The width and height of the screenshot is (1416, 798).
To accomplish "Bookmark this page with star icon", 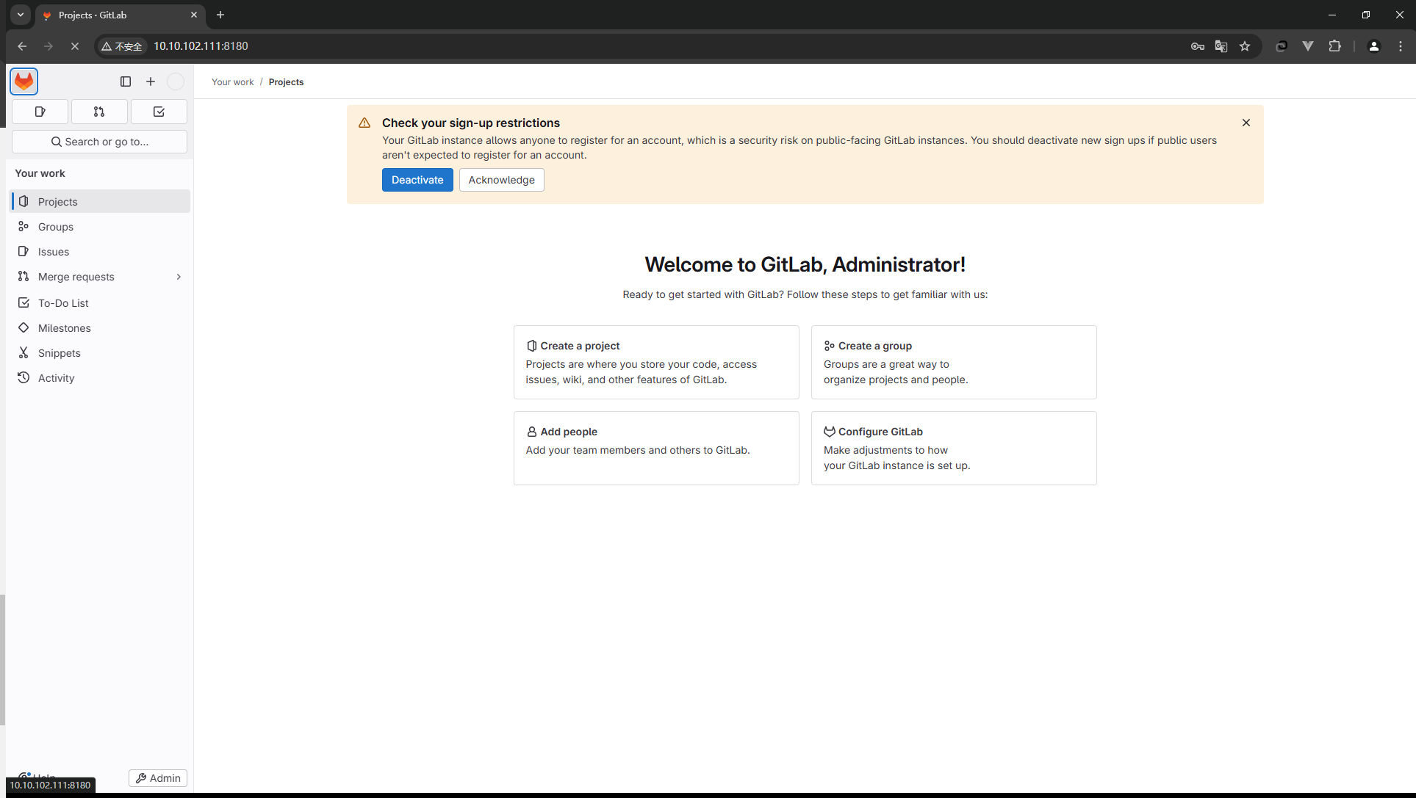I will pos(1245,46).
